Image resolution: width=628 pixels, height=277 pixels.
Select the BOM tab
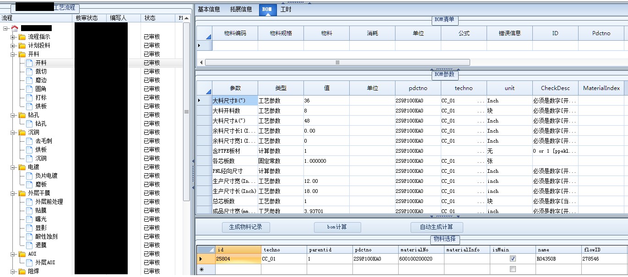(x=268, y=9)
